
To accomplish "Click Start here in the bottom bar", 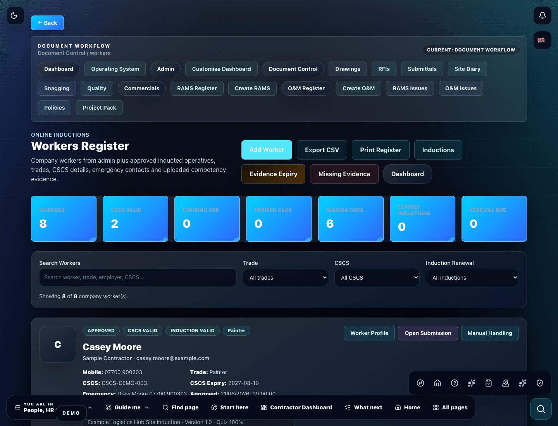I will click(230, 407).
